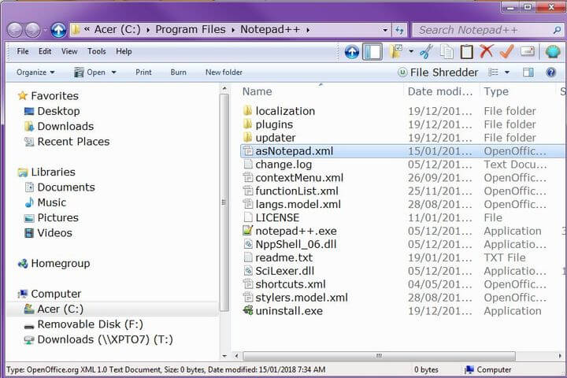This screenshot has width=567, height=378.
Task: Click the folder options checklist icon
Action: click(x=396, y=52)
